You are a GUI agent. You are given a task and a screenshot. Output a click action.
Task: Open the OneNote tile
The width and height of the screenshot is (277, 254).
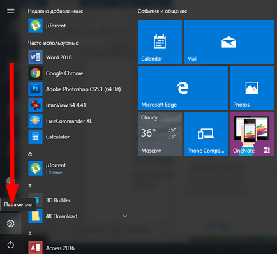(251, 134)
